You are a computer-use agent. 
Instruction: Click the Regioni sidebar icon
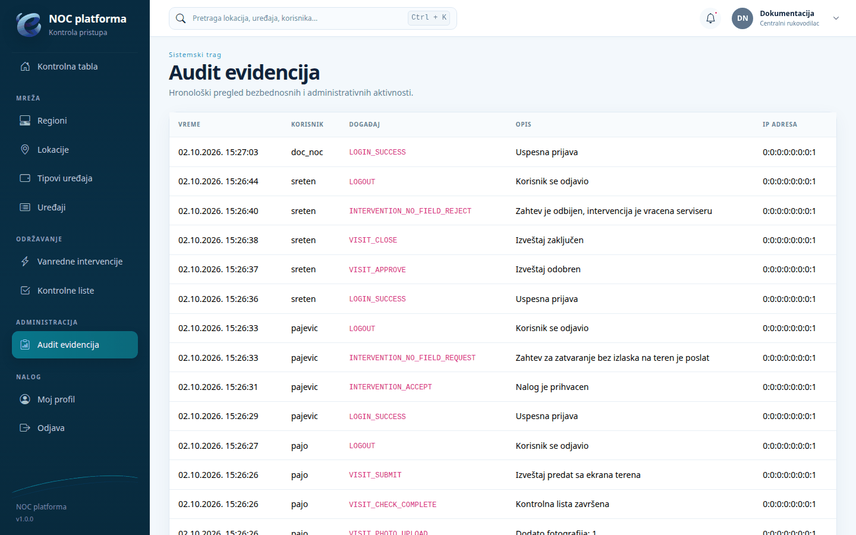25,121
